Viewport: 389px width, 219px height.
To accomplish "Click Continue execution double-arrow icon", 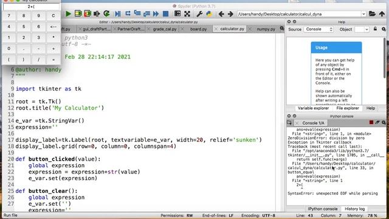I will pos(156,13).
